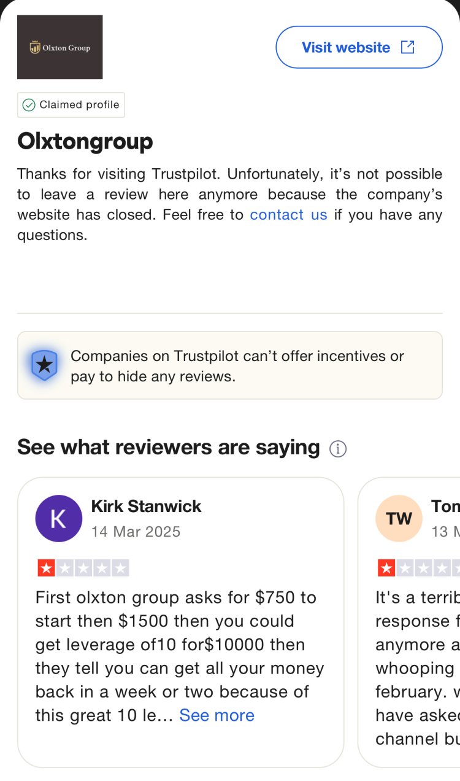Expand the review with See more

(x=217, y=715)
